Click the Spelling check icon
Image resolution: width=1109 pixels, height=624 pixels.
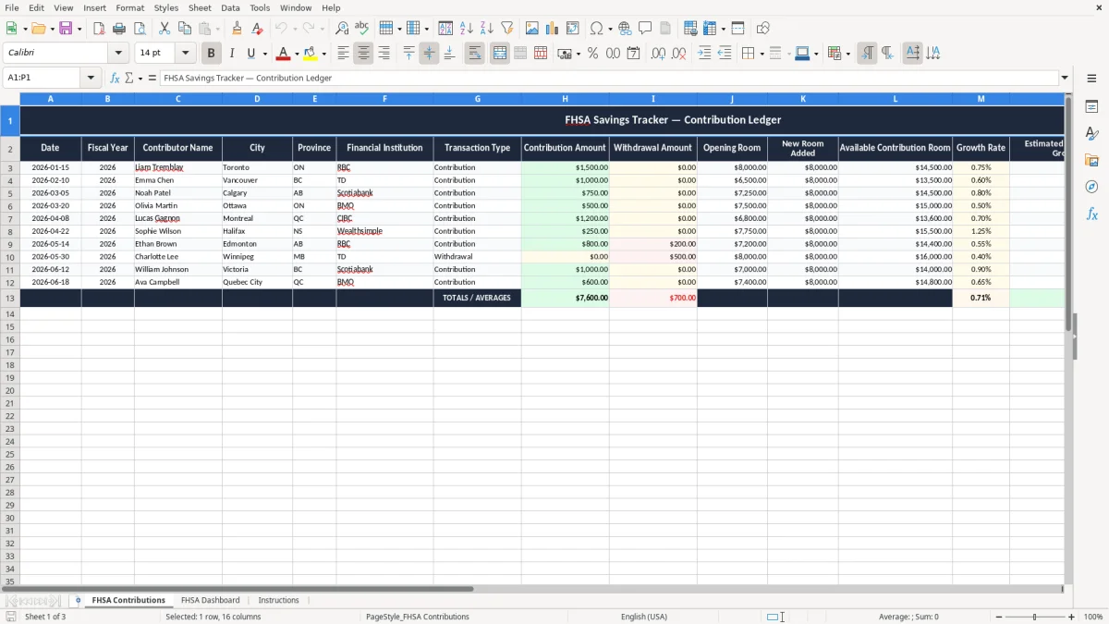click(362, 29)
